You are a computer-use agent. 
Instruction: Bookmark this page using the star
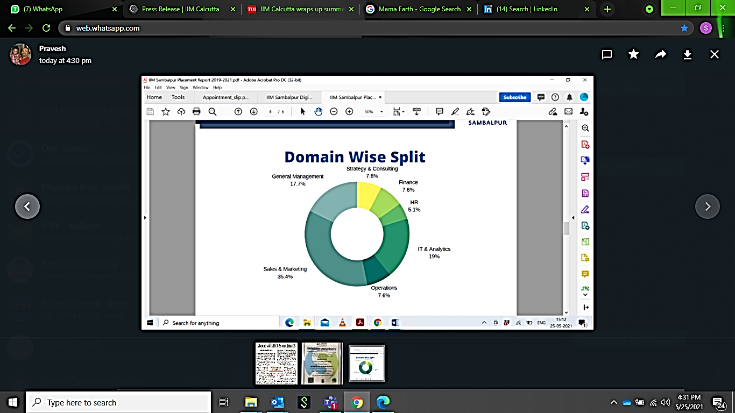tap(684, 28)
